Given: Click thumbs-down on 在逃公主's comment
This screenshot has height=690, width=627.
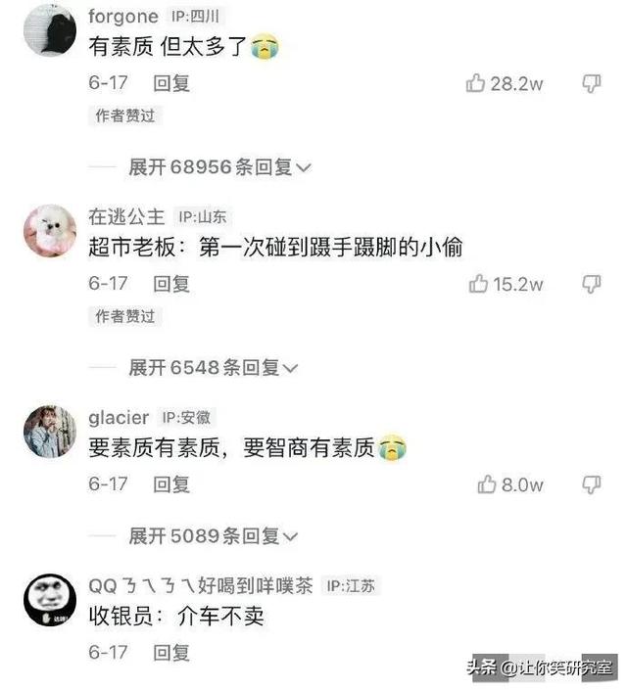Looking at the screenshot, I should click(592, 284).
